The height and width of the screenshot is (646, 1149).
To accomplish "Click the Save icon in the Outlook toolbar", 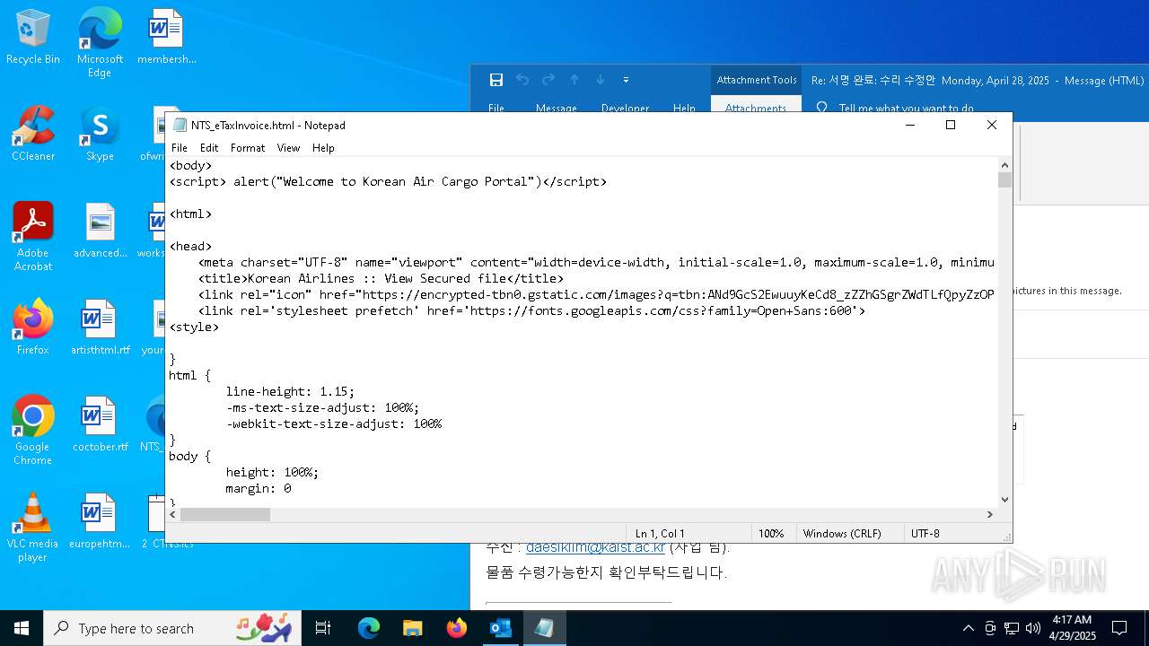I will click(x=496, y=80).
